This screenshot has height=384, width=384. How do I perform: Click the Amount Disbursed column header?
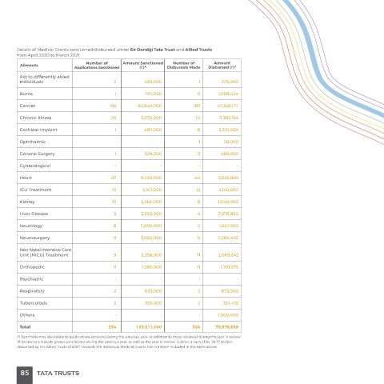(x=222, y=66)
